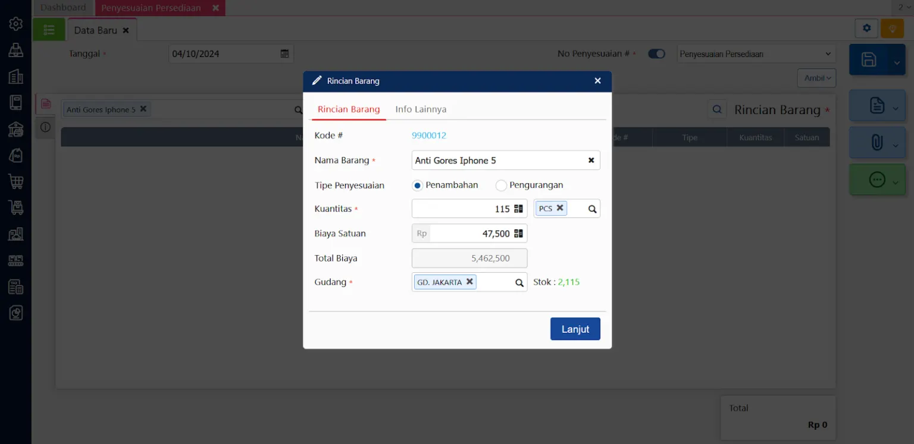This screenshot has height=444, width=914.
Task: Switch to the Info Lainnya tab
Action: [x=421, y=109]
